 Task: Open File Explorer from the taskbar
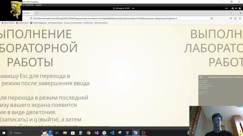click(65, 133)
